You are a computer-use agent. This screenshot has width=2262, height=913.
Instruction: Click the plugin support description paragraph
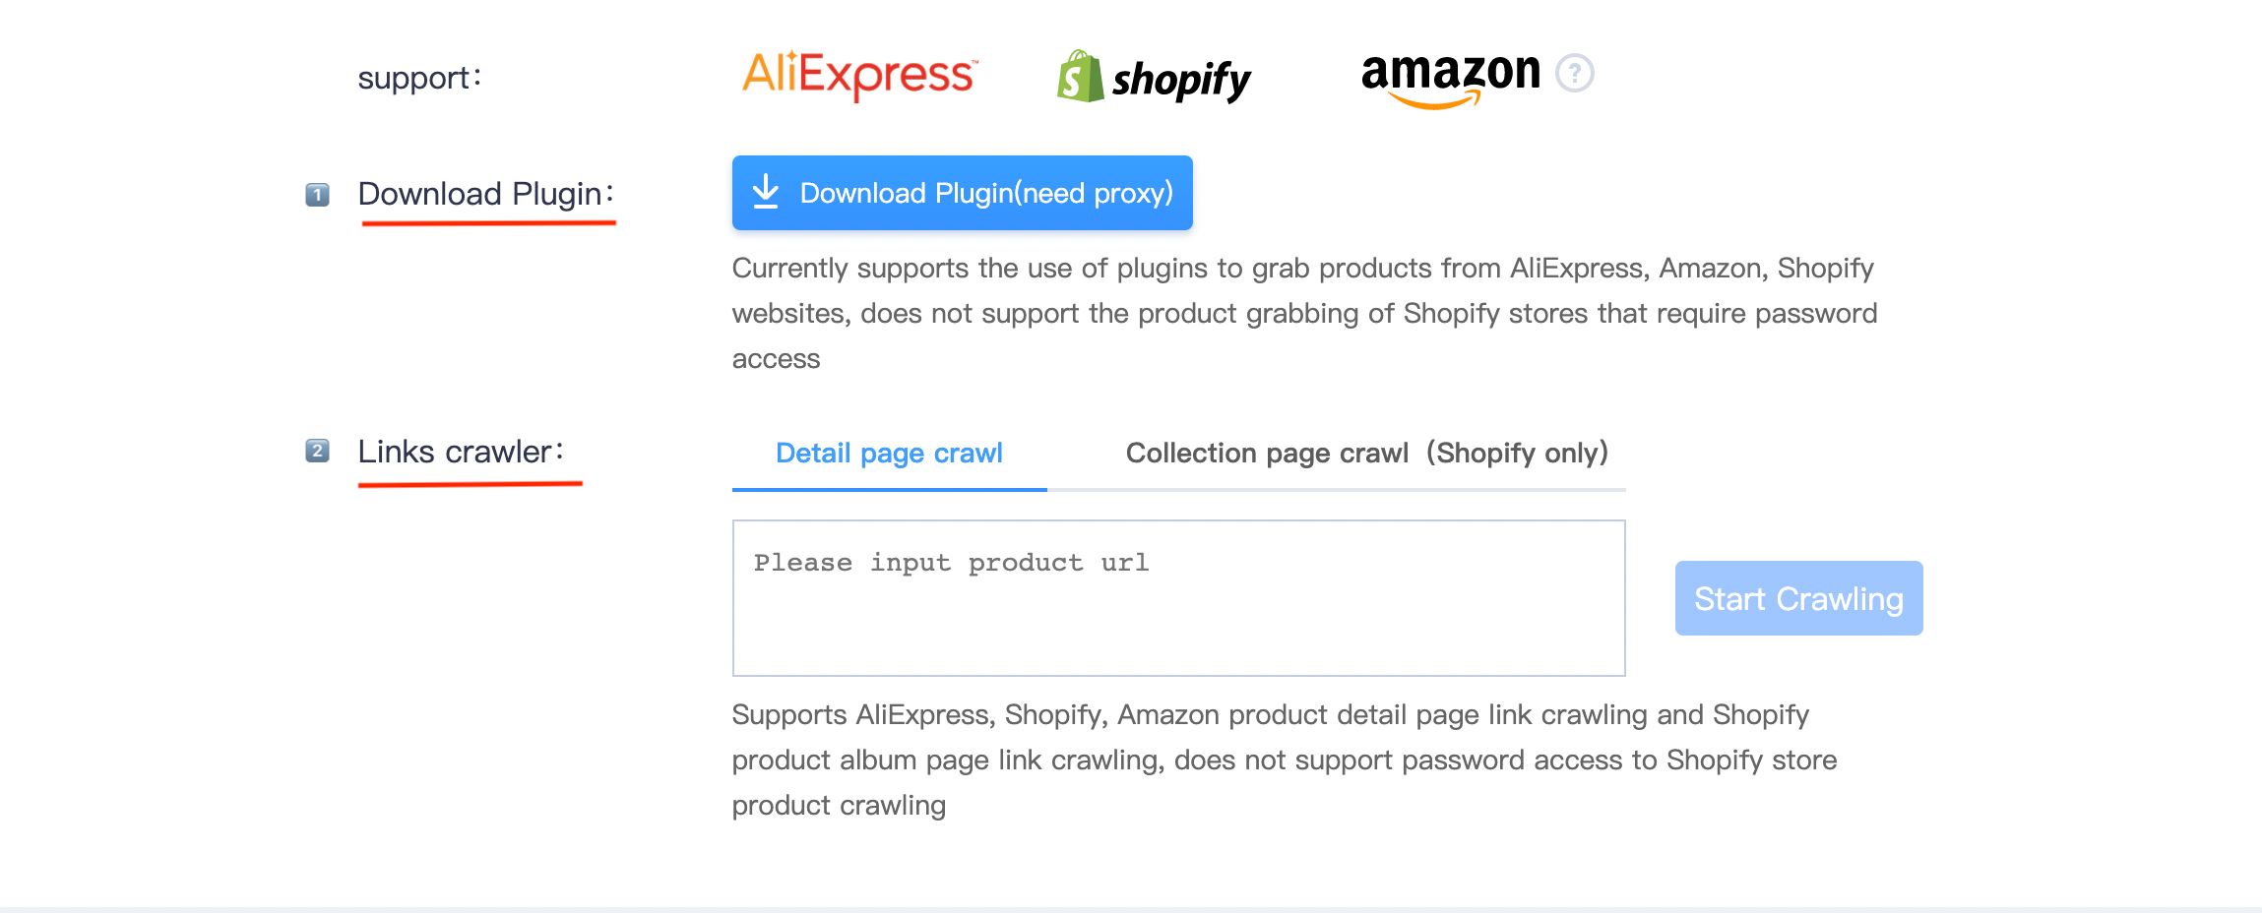pos(1304,313)
